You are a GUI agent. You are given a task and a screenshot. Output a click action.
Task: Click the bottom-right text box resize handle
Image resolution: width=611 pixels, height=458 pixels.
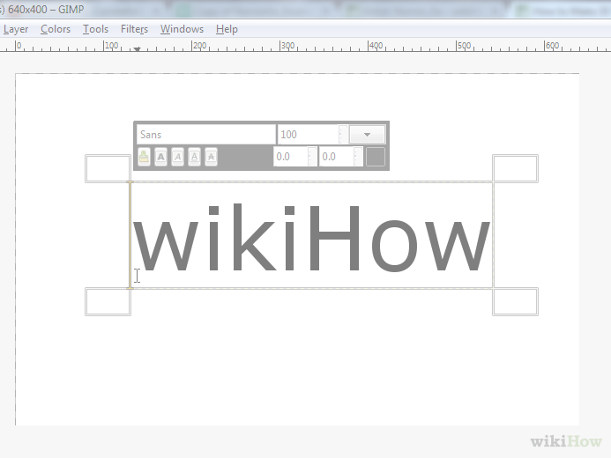click(515, 301)
